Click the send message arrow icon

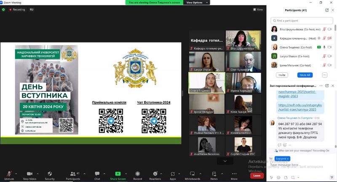[332, 177]
